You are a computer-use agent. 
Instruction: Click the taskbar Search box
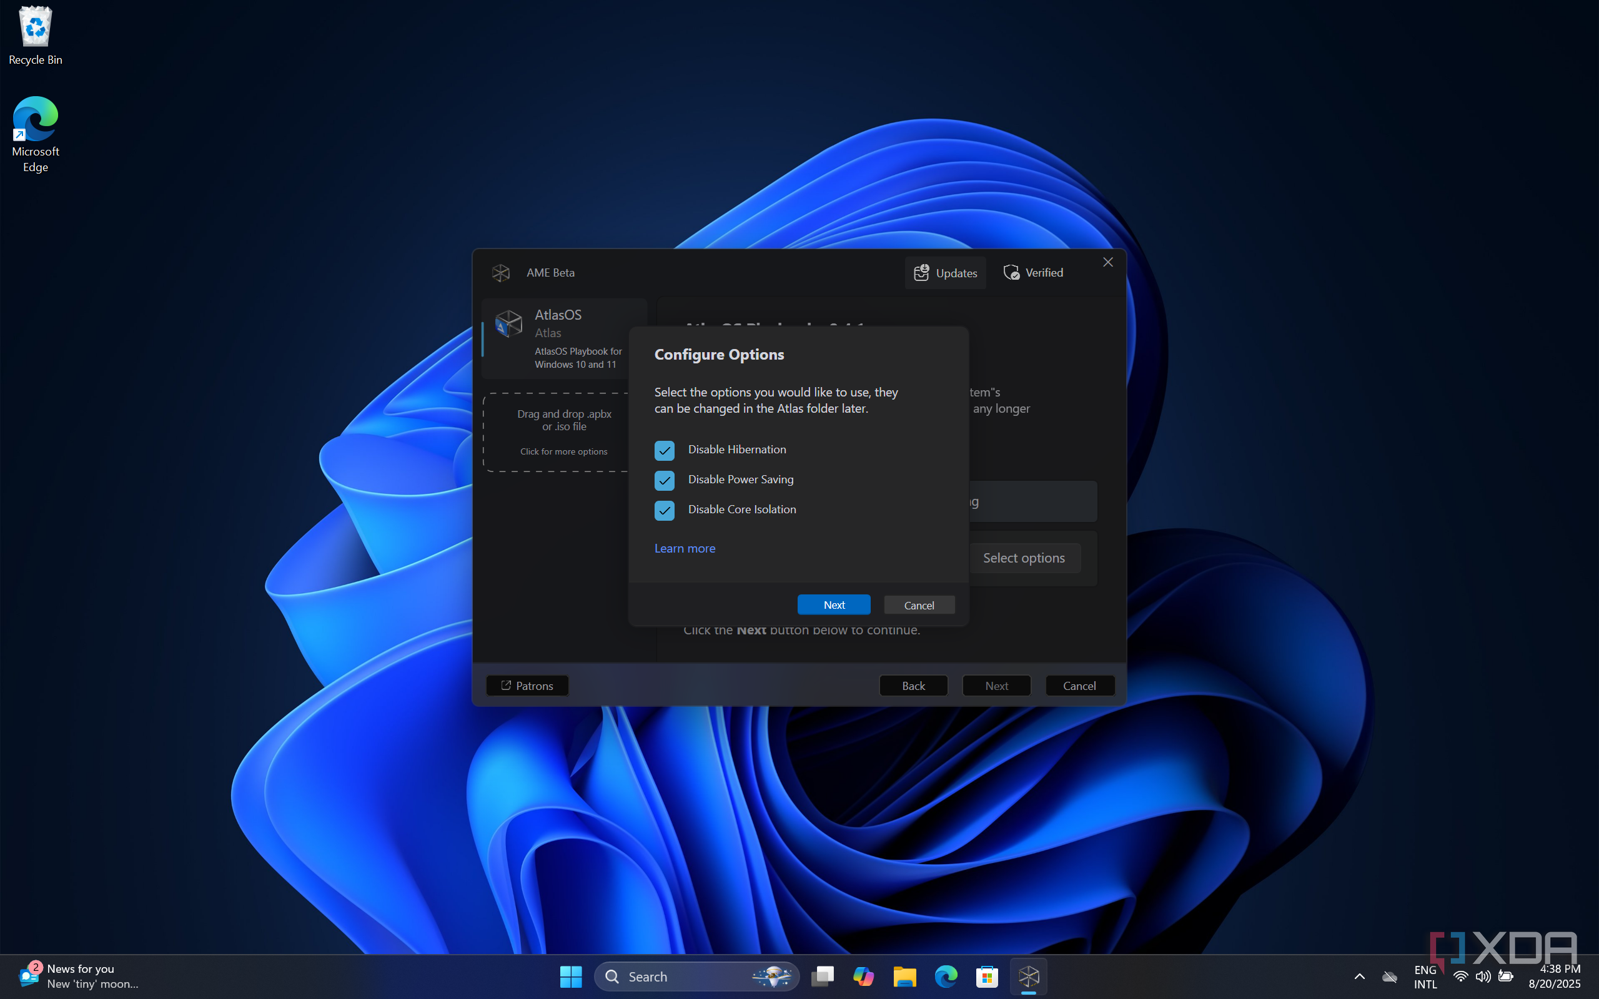pyautogui.click(x=696, y=977)
